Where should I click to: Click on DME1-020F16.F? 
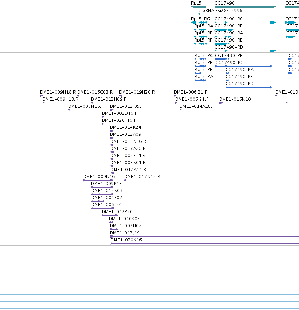coord(103,124)
